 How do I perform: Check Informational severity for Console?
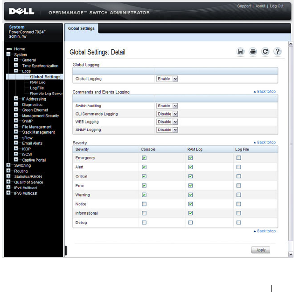click(x=144, y=213)
